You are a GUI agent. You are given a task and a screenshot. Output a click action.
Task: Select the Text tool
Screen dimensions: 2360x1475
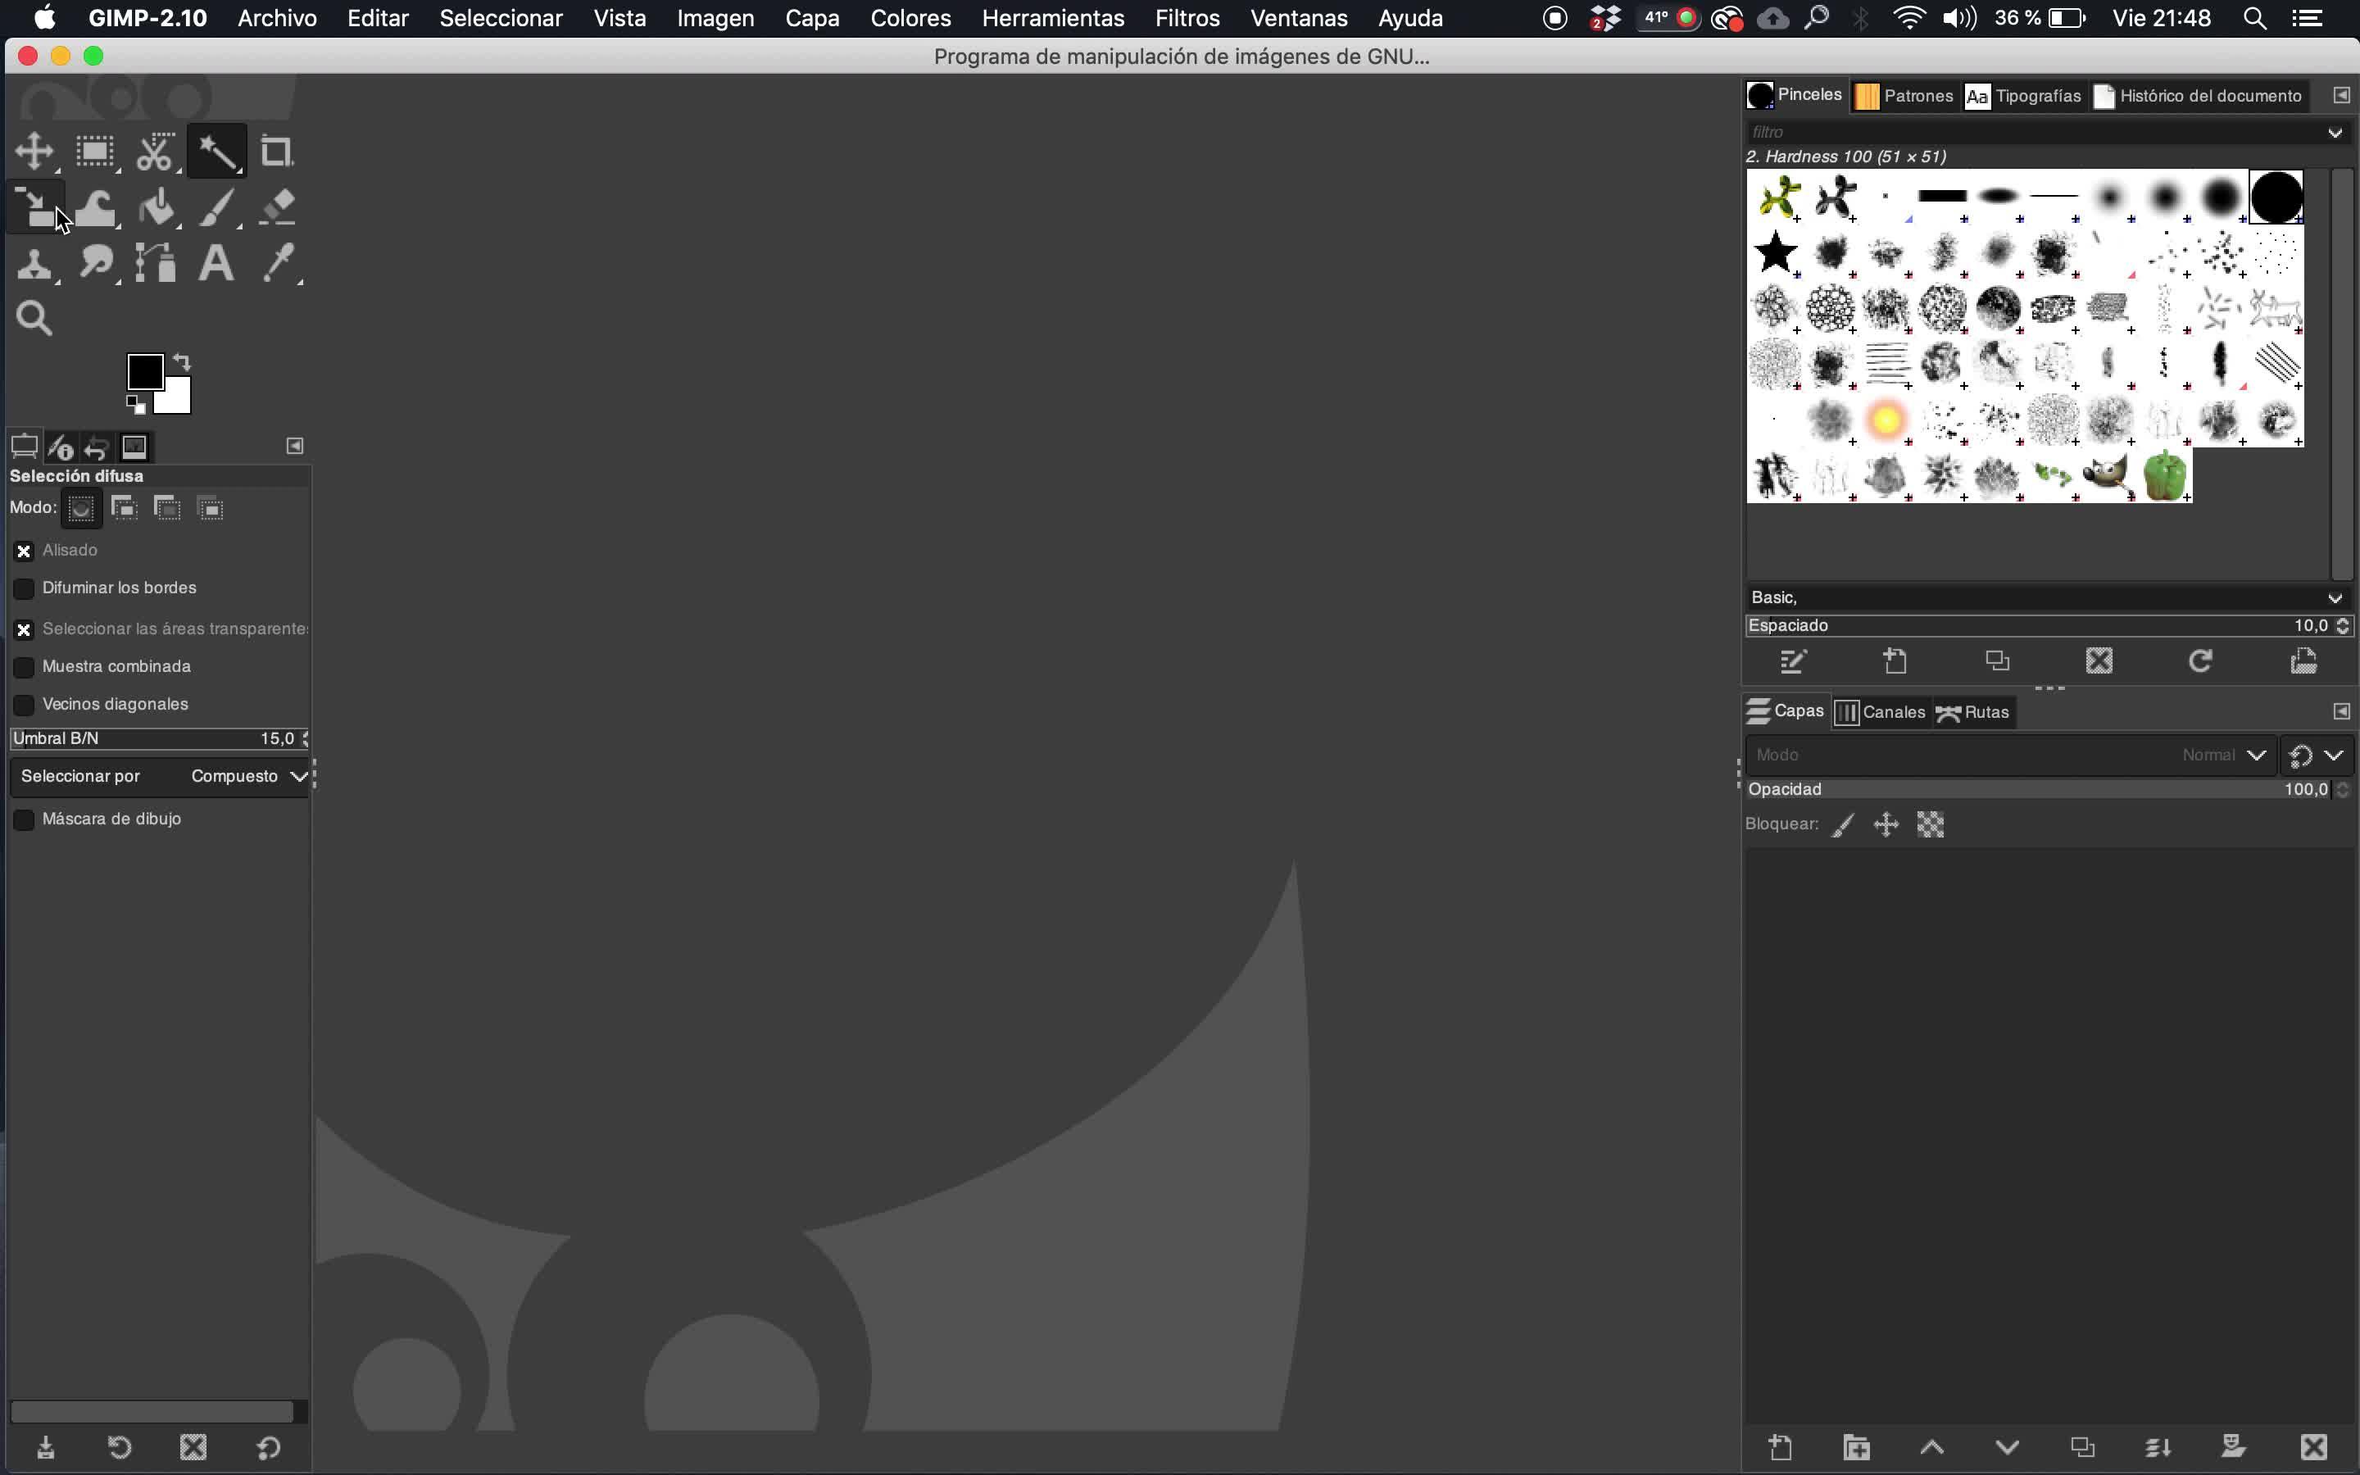pos(216,263)
